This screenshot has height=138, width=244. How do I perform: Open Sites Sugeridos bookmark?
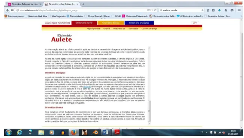coord(57,16)
